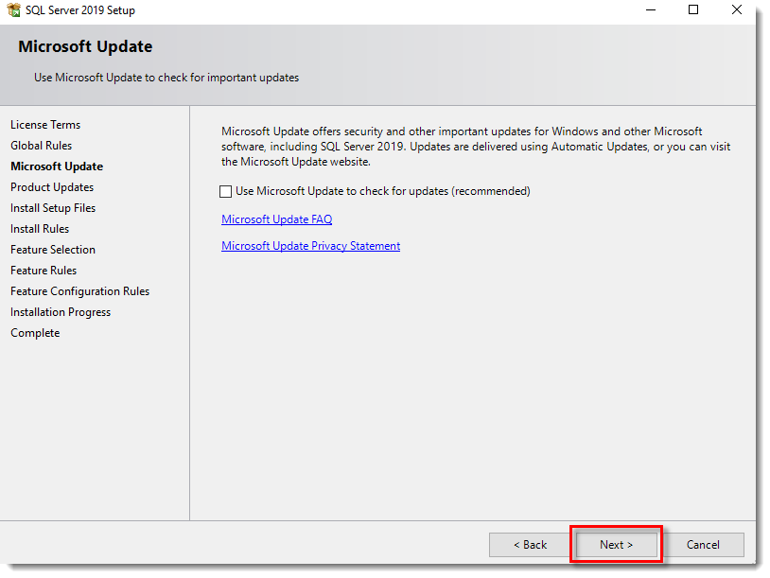Select Complete step in sidebar

pyautogui.click(x=35, y=333)
